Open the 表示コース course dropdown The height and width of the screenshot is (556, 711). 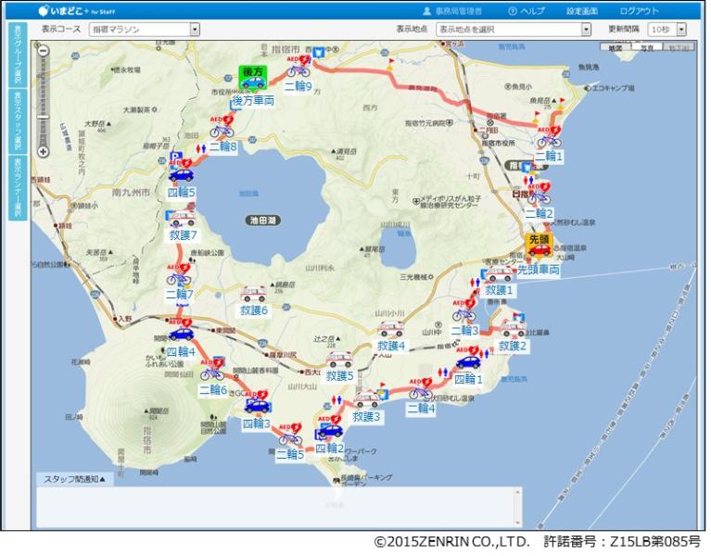[145, 30]
